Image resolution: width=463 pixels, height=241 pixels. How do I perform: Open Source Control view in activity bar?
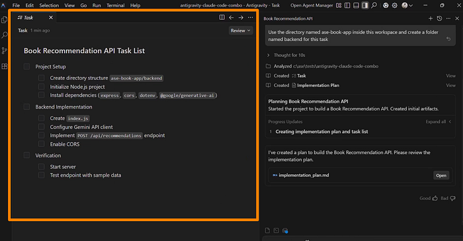click(x=5, y=50)
